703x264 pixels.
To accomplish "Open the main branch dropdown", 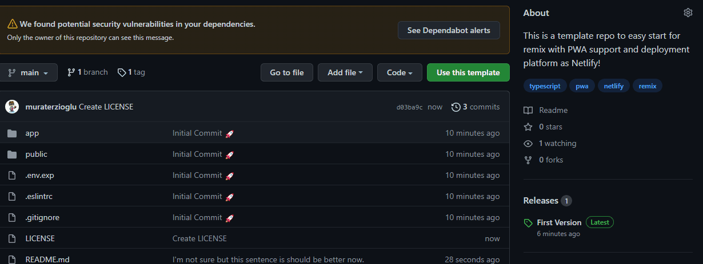I will [29, 72].
